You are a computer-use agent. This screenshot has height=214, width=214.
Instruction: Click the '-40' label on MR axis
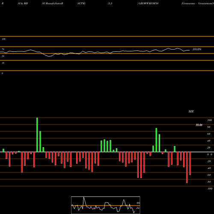click(x=209, y=168)
